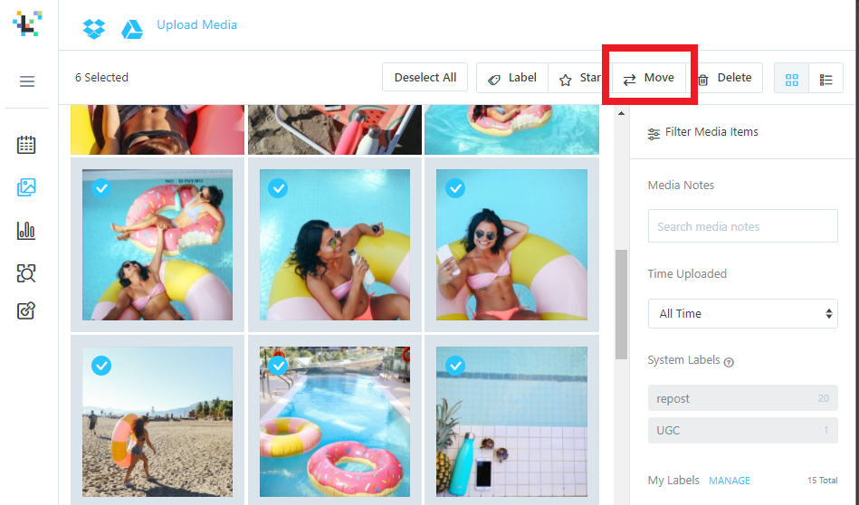Image resolution: width=859 pixels, height=505 pixels.
Task: Move the selected media items
Action: [x=649, y=78]
